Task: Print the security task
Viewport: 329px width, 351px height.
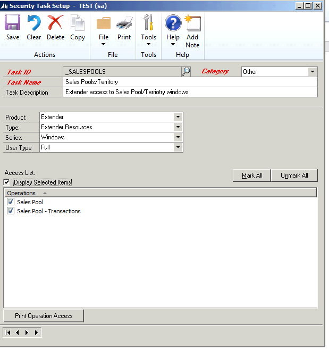Action: [x=124, y=28]
